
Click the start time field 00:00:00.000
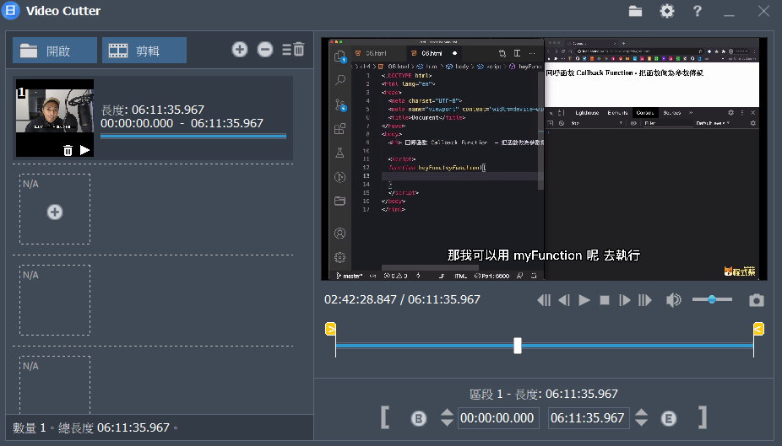coord(498,417)
